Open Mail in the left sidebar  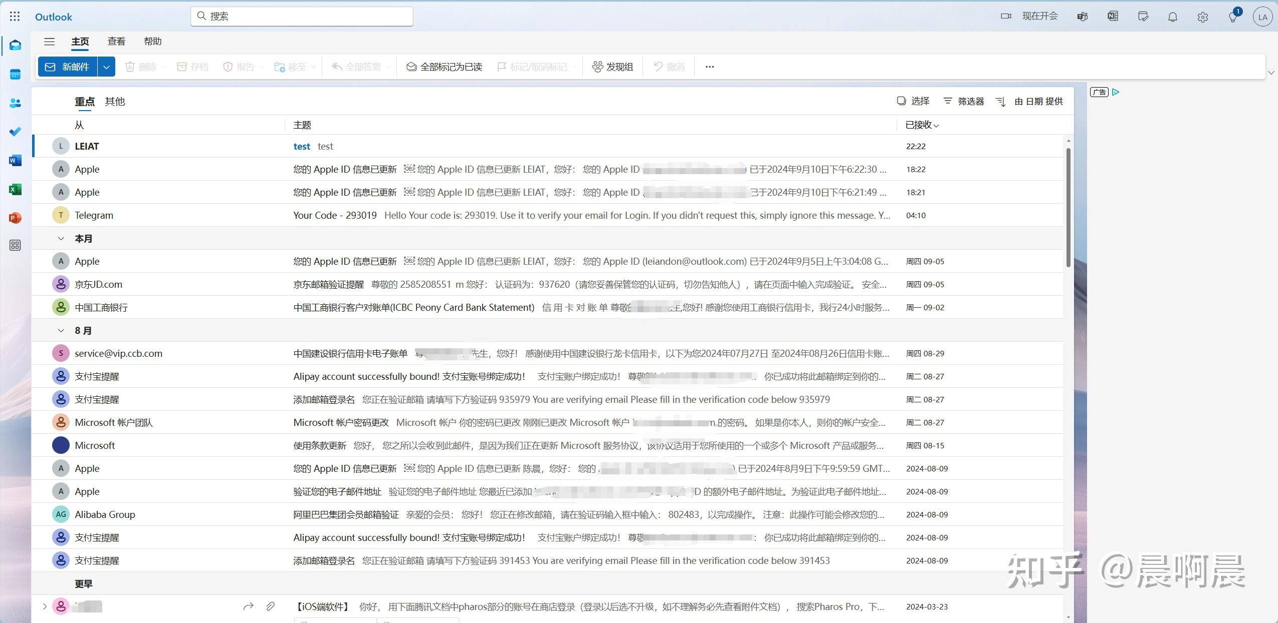pos(15,46)
